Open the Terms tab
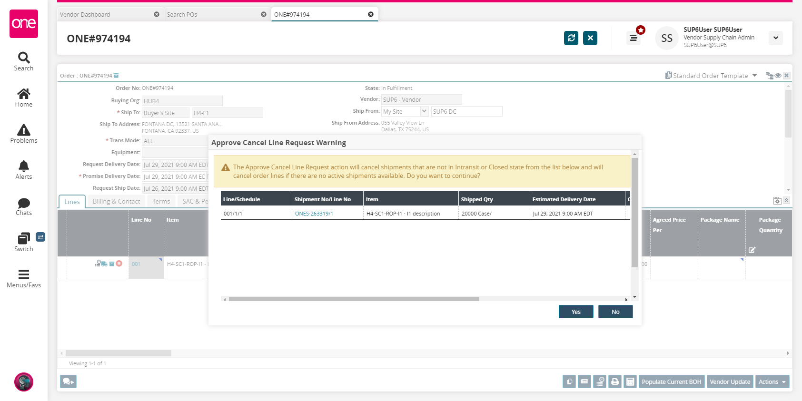 (x=161, y=201)
